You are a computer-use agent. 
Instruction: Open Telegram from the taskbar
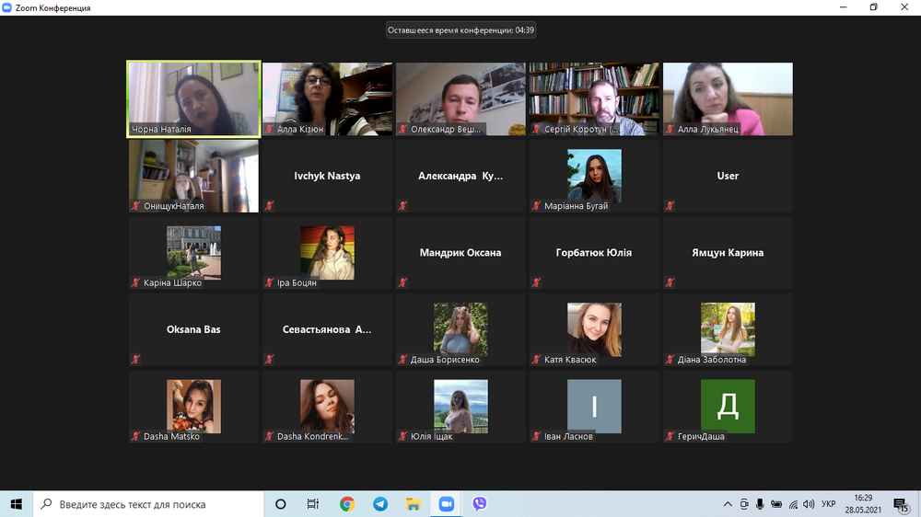pos(380,504)
